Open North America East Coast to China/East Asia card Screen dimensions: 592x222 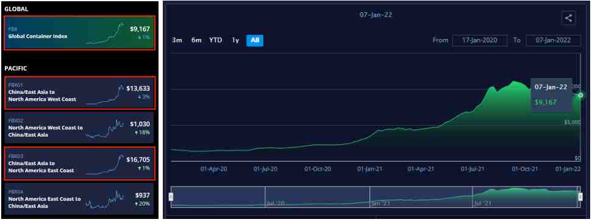pyautogui.click(x=79, y=199)
